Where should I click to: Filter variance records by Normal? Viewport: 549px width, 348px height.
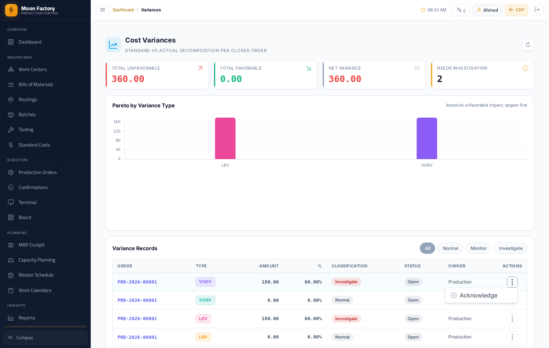(450, 248)
